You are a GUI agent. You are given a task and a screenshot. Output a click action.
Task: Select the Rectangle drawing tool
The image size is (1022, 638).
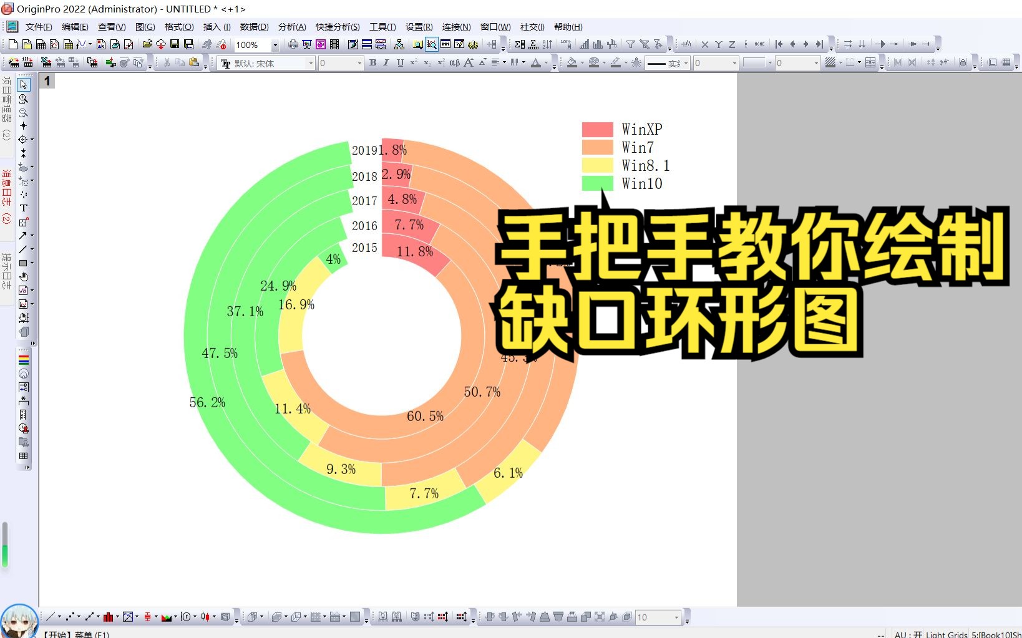click(x=23, y=263)
